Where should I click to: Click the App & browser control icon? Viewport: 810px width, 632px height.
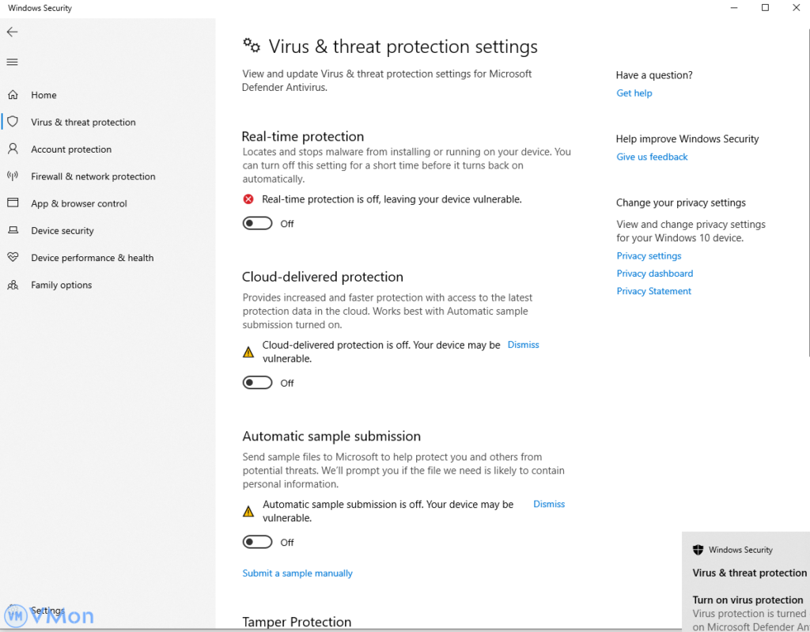(13, 203)
